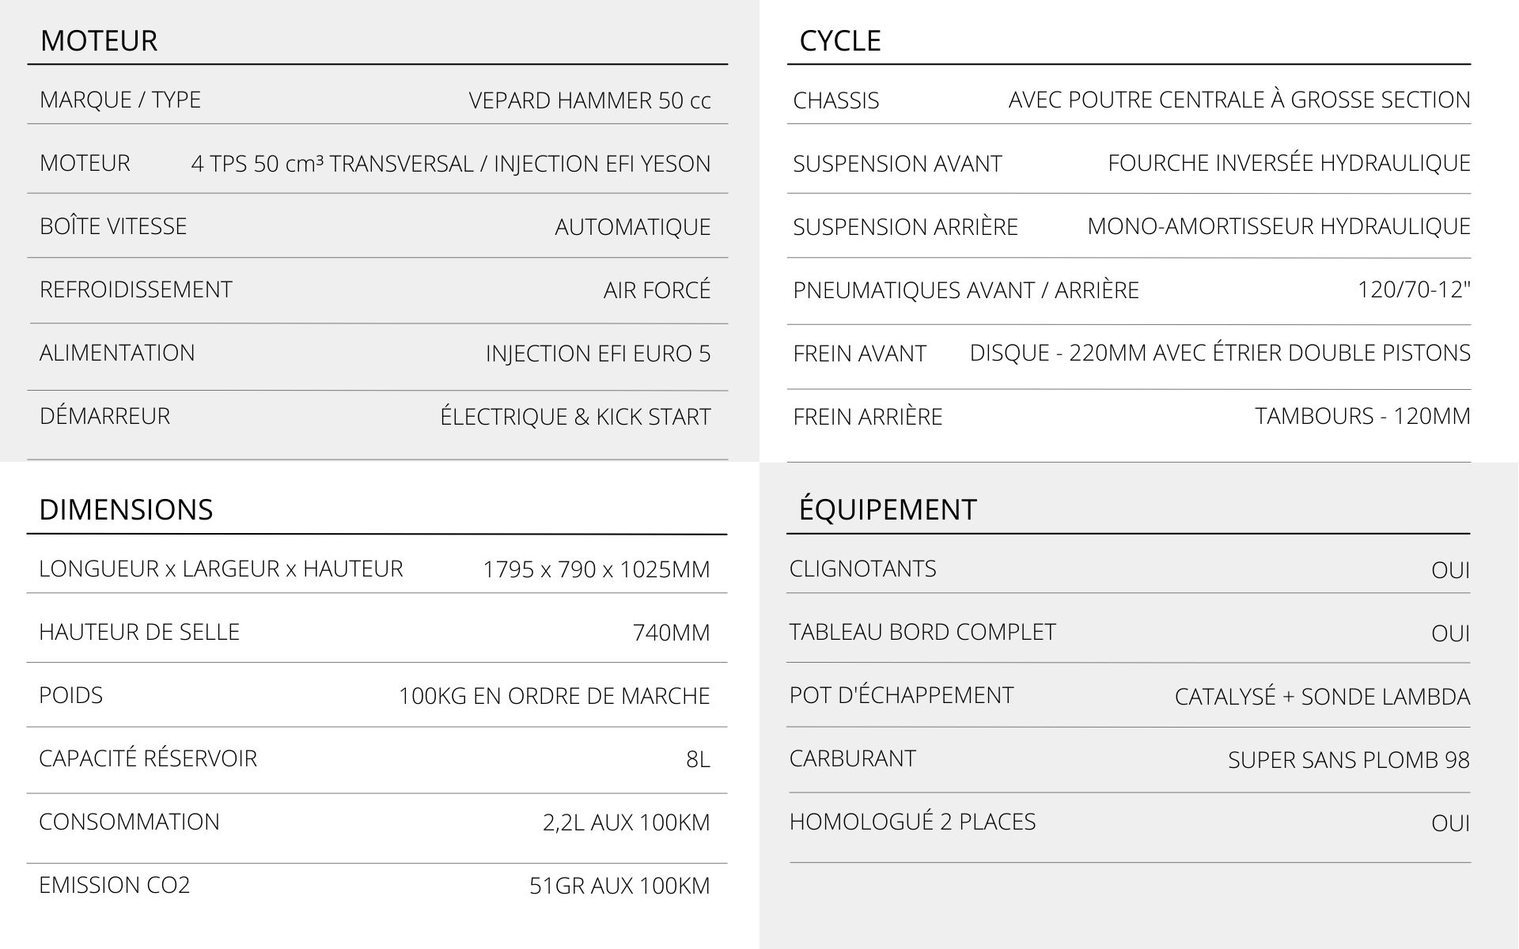Click the PNEUMATIQUES AVANT / ARRIÈRE label
The width and height of the screenshot is (1519, 949).
click(x=966, y=290)
